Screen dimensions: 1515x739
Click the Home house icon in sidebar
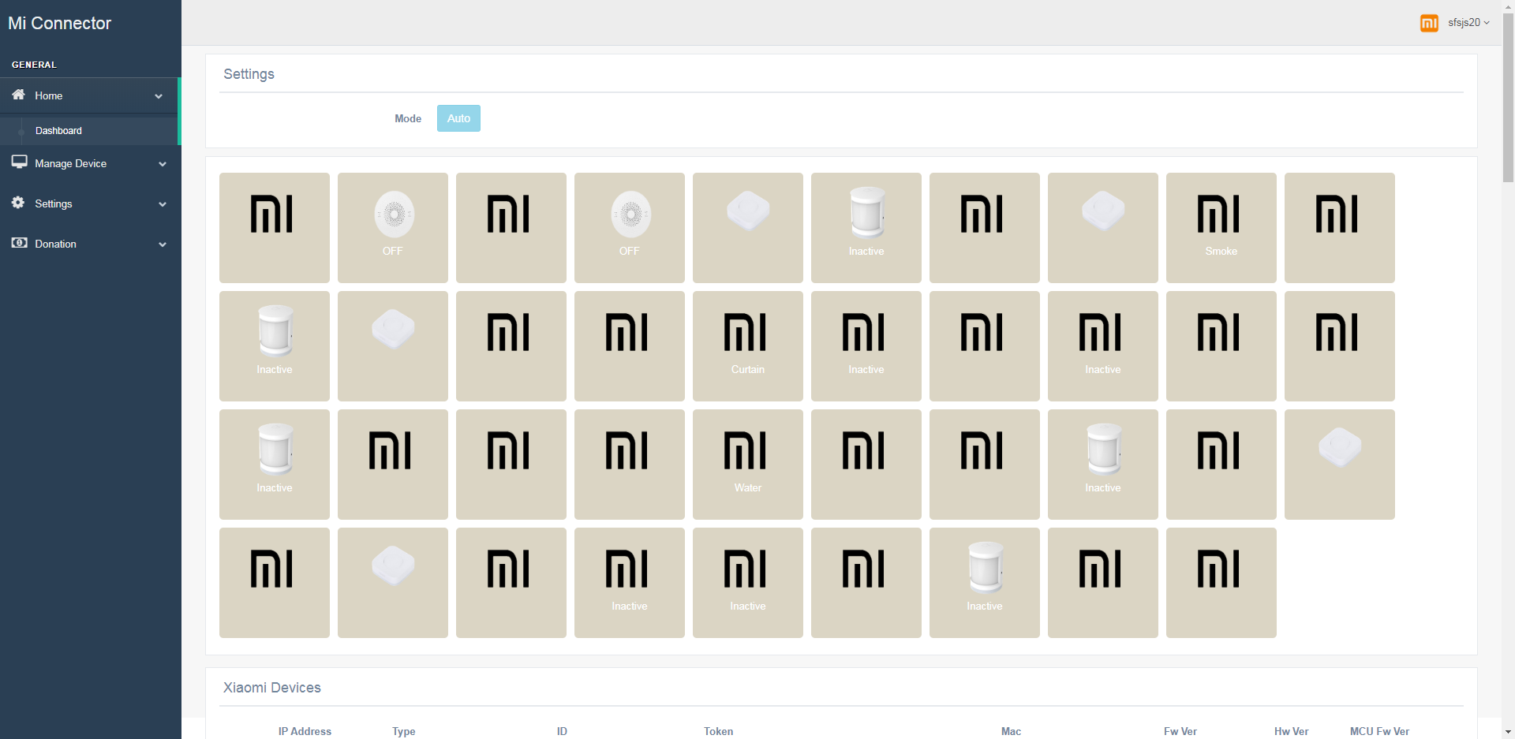point(18,95)
